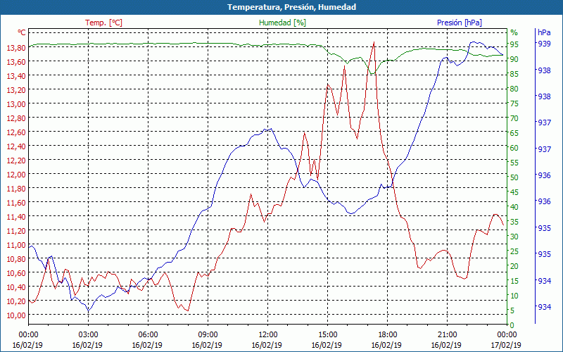This screenshot has width=563, height=352.
Task: Click green humidity axis value "20"
Action: (x=514, y=266)
